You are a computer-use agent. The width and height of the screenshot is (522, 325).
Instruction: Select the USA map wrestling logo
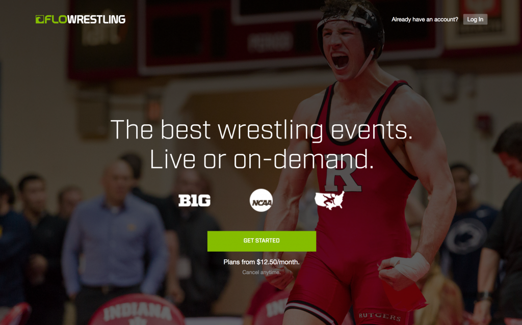click(x=329, y=200)
